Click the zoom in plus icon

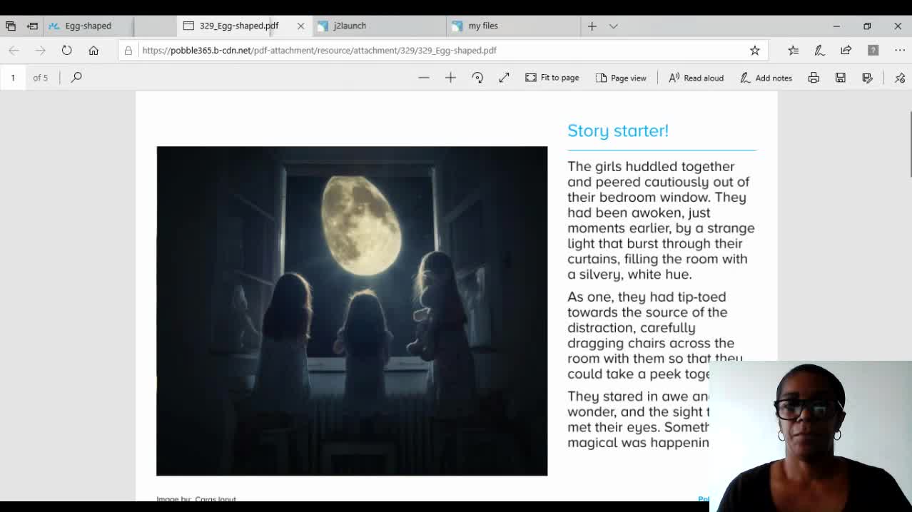coord(450,78)
